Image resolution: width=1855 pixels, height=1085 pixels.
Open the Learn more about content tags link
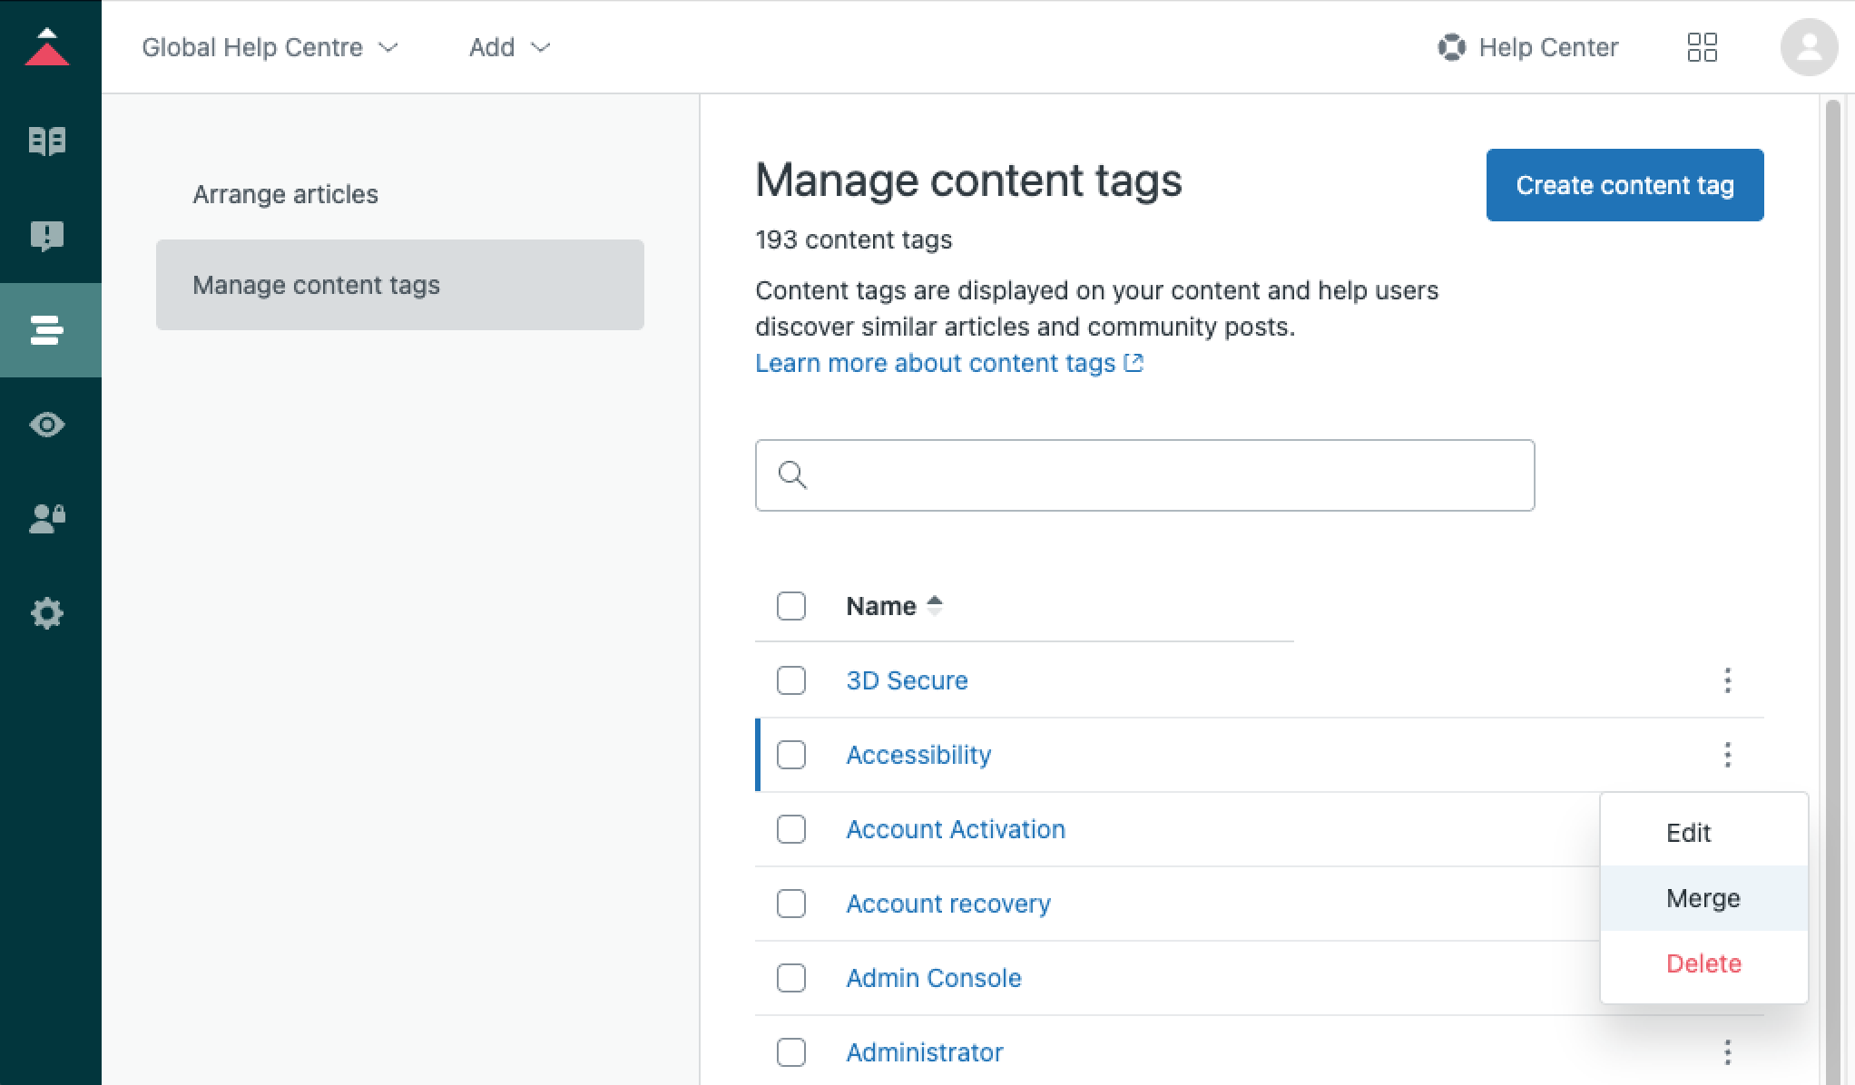tap(949, 363)
